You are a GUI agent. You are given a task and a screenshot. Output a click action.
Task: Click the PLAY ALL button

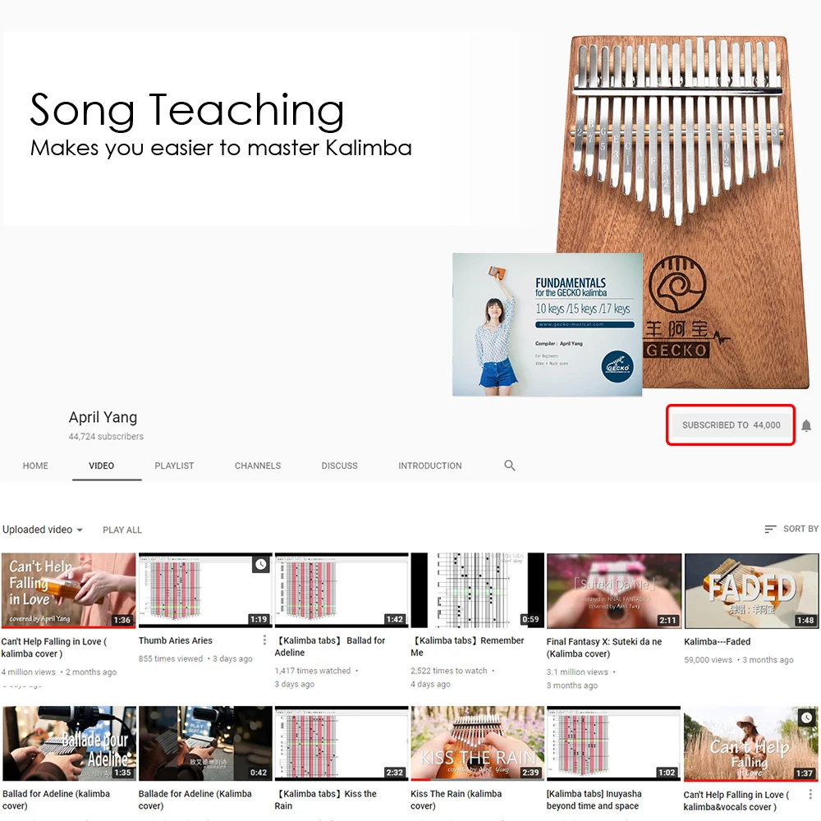point(122,530)
